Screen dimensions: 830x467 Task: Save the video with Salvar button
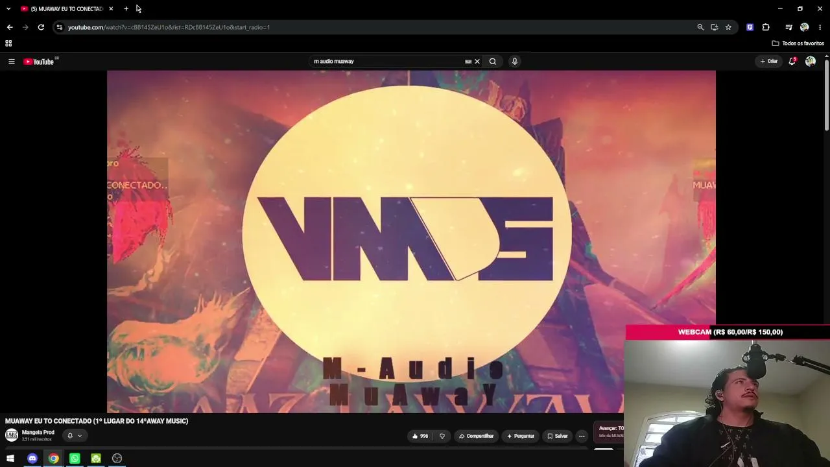(558, 436)
